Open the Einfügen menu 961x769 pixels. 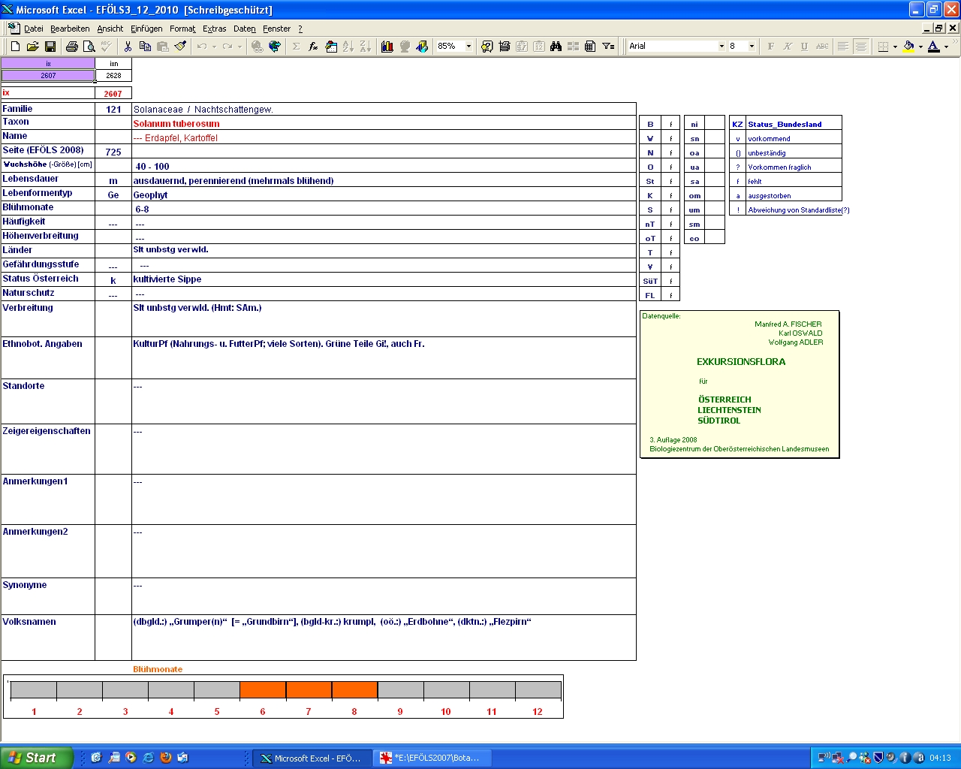point(146,29)
